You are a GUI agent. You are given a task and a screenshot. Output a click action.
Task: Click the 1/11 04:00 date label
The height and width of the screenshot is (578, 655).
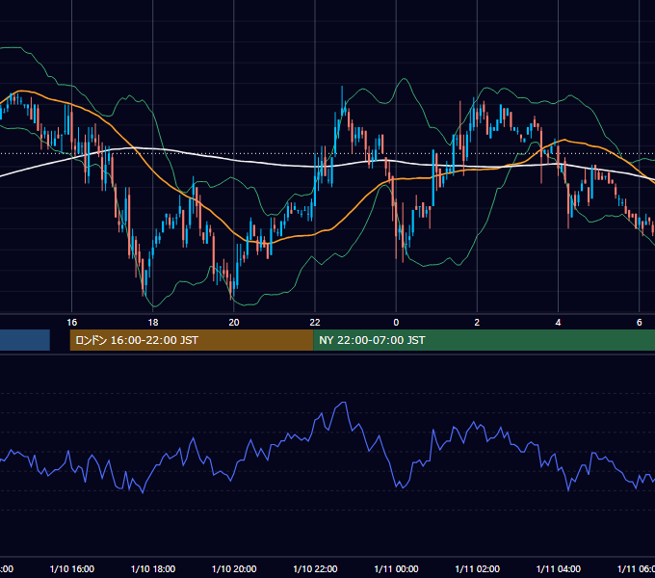pos(558,568)
